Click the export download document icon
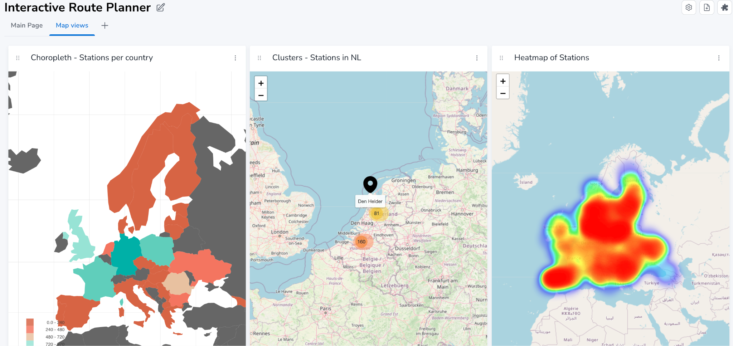733x346 pixels. point(707,8)
